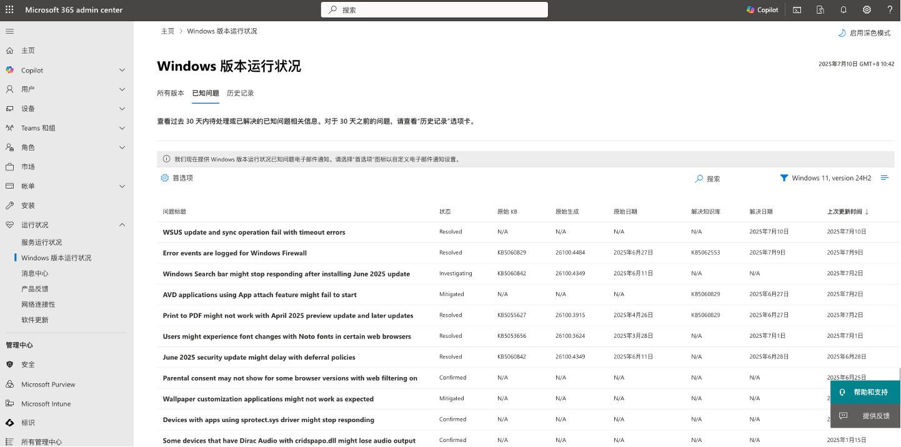Open AVD applications App attach issue
Viewport: 901px width, 447px height.
(x=260, y=295)
